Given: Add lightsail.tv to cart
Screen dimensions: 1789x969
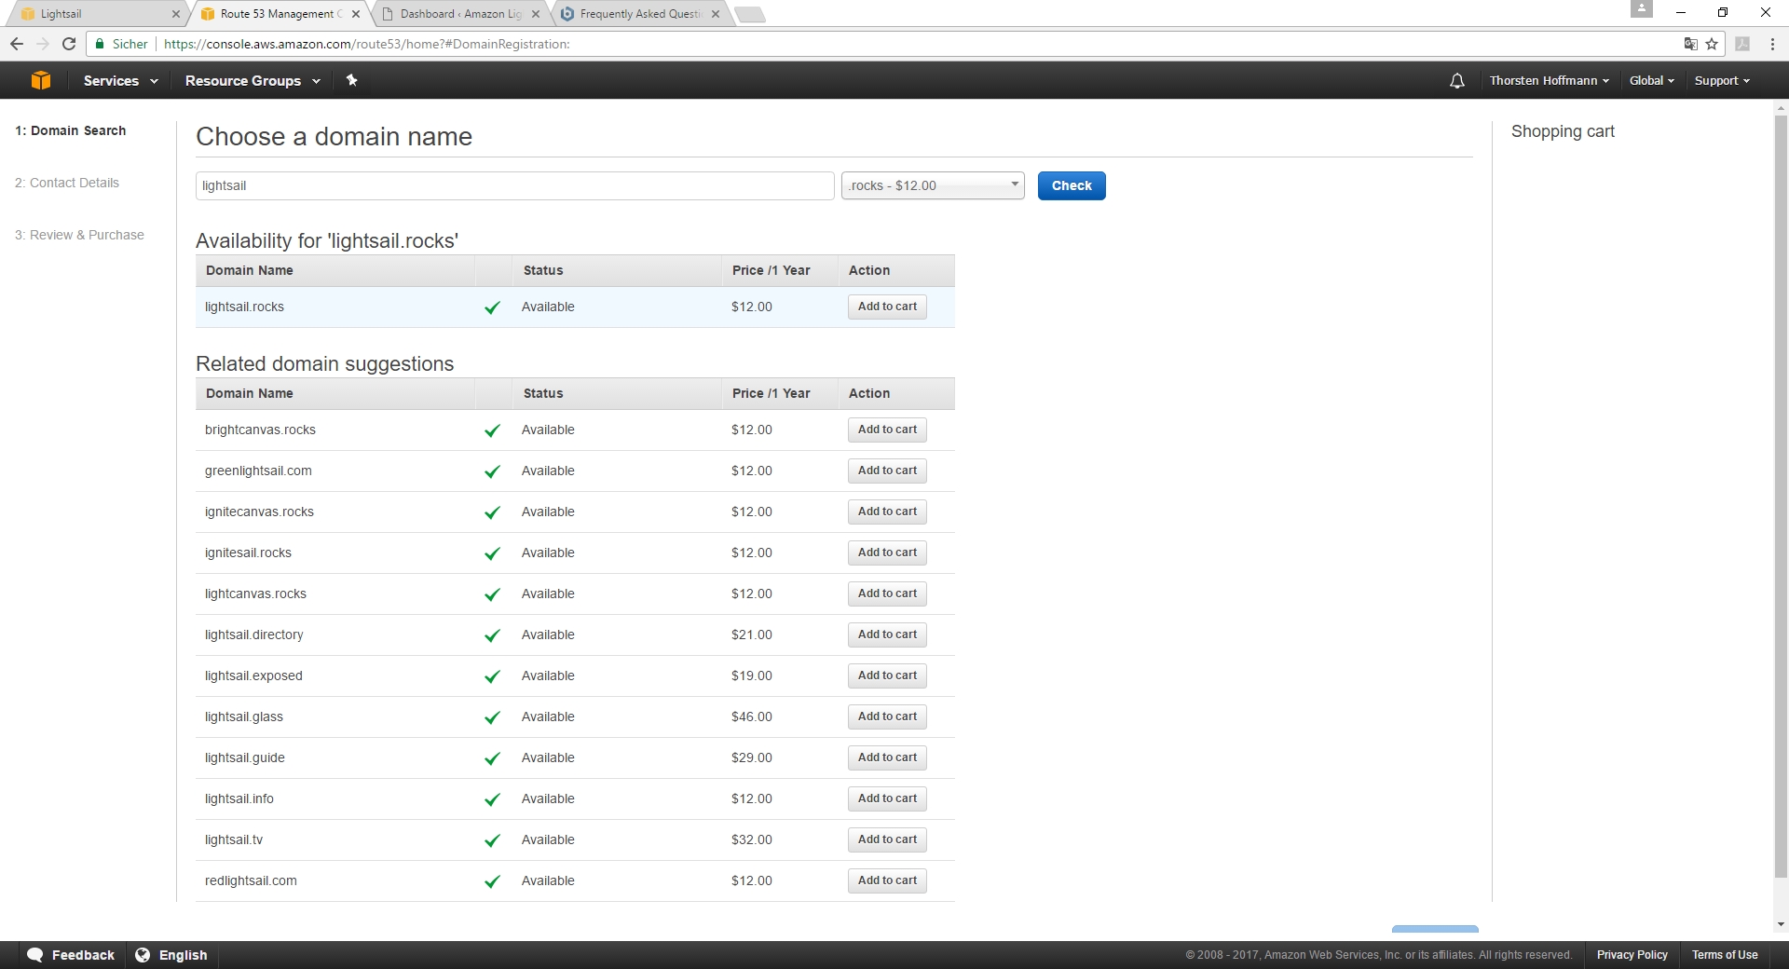Looking at the screenshot, I should pyautogui.click(x=887, y=839).
